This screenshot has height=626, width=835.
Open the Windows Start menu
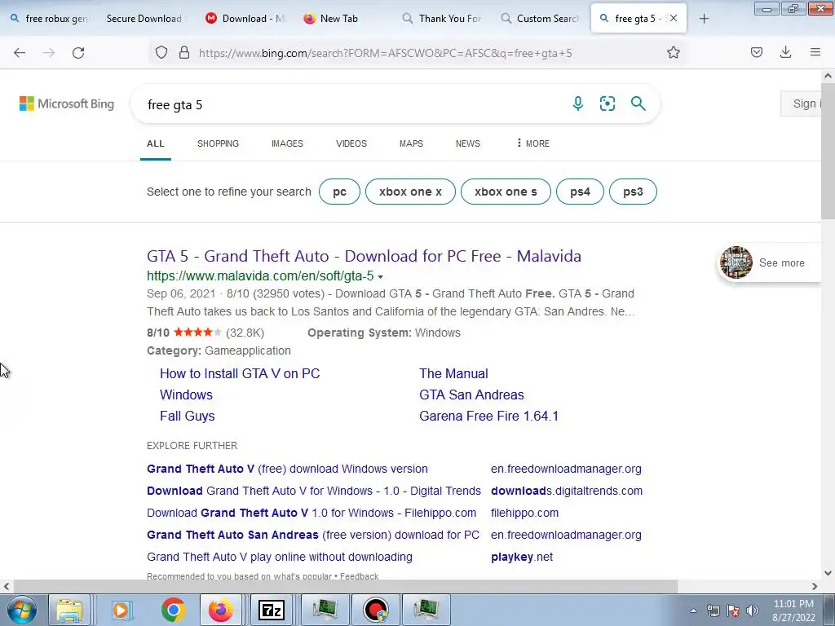tap(20, 610)
